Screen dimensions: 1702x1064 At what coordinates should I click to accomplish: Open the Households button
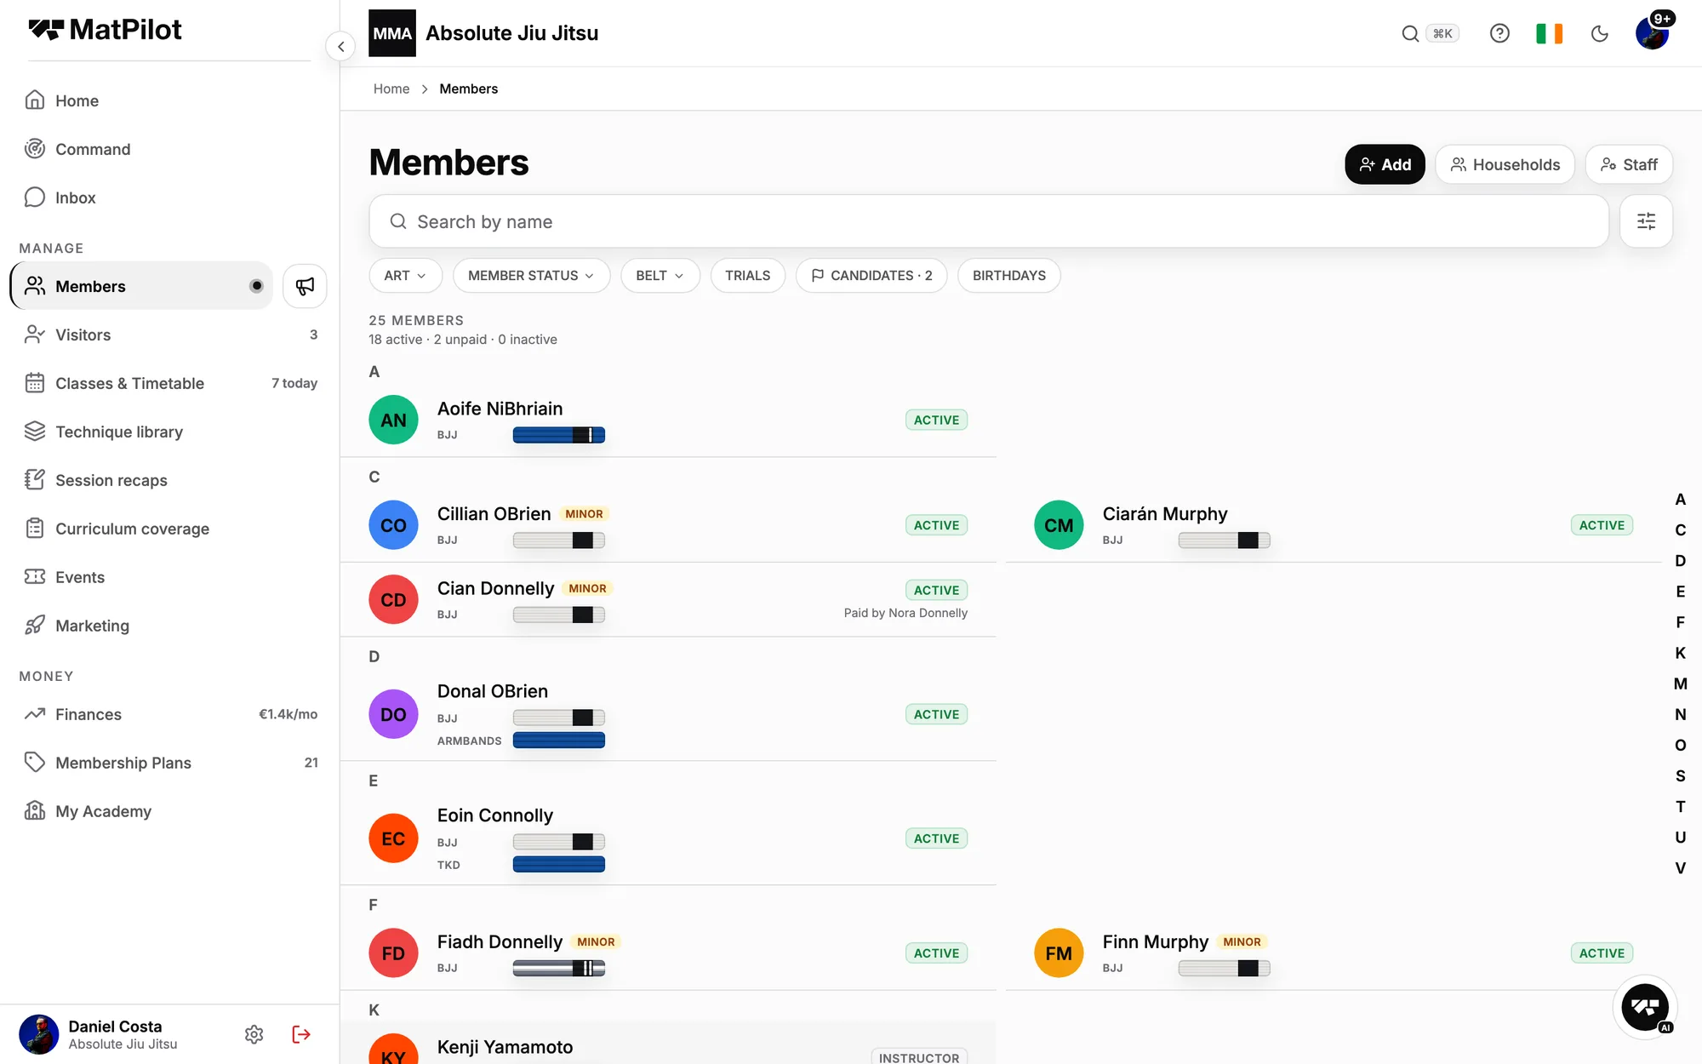coord(1505,164)
